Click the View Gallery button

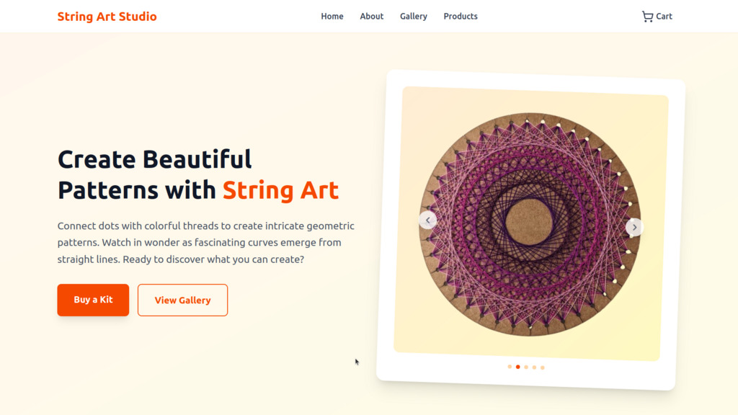click(182, 300)
